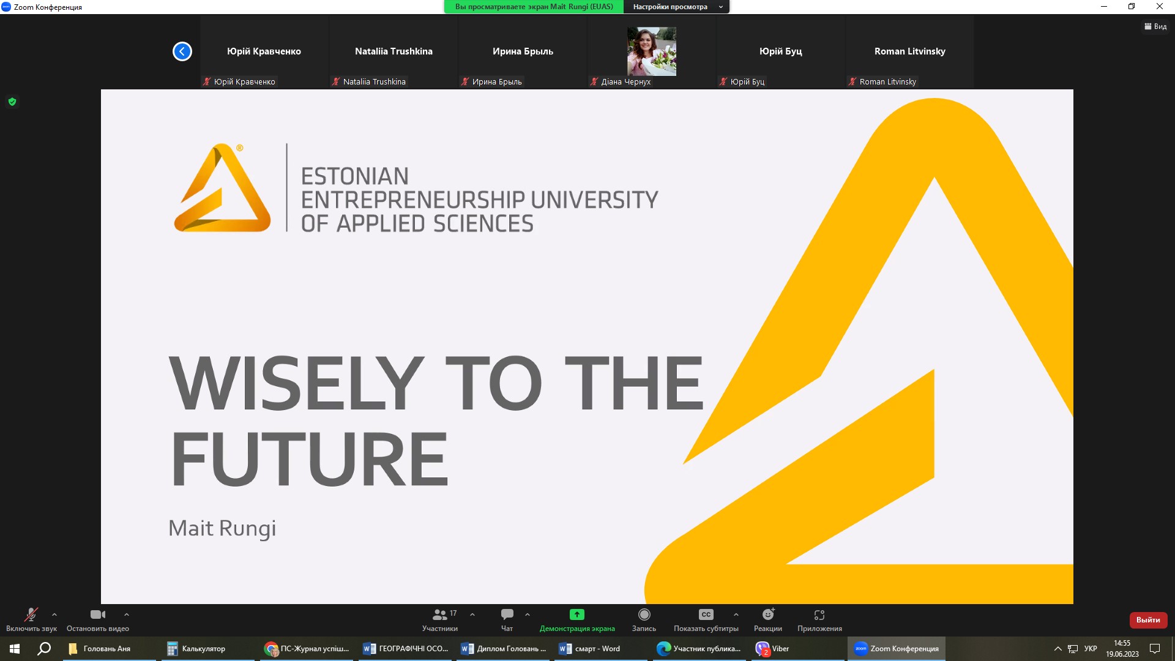Click Roman Litvinsky muted name label
This screenshot has height=661, width=1175.
(x=882, y=82)
